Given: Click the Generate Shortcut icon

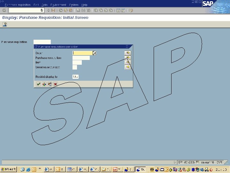Looking at the screenshot, I should [123, 10].
